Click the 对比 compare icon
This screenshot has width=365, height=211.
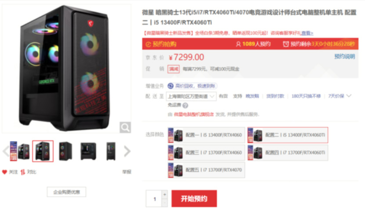point(22,172)
